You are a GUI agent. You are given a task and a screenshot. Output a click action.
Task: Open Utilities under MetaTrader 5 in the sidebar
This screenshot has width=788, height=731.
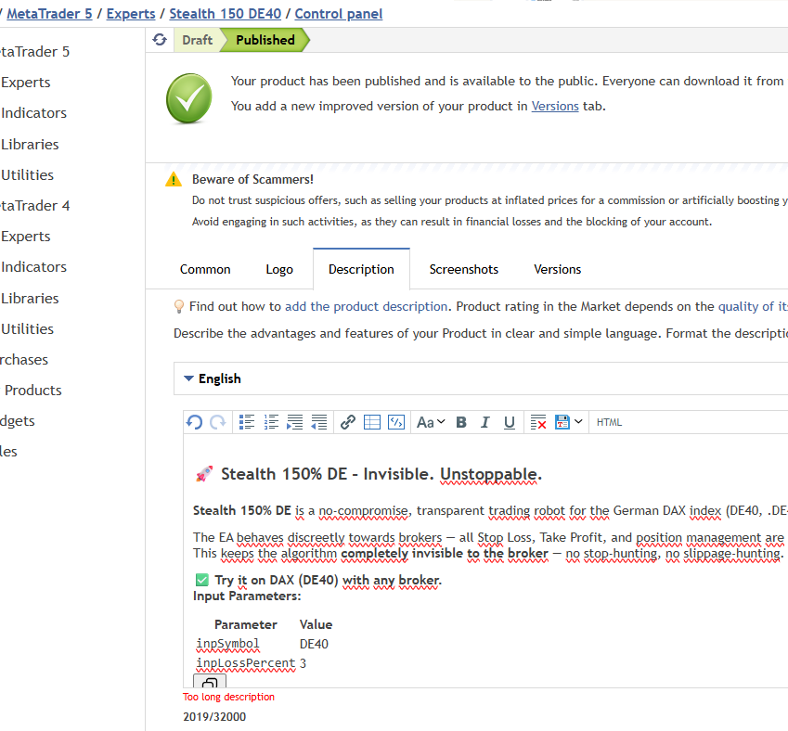(27, 174)
